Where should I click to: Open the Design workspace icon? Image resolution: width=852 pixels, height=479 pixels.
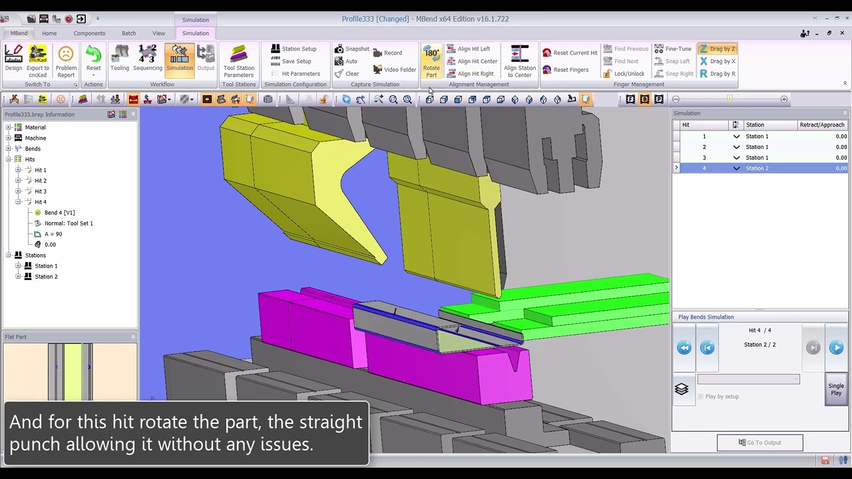coord(13,58)
